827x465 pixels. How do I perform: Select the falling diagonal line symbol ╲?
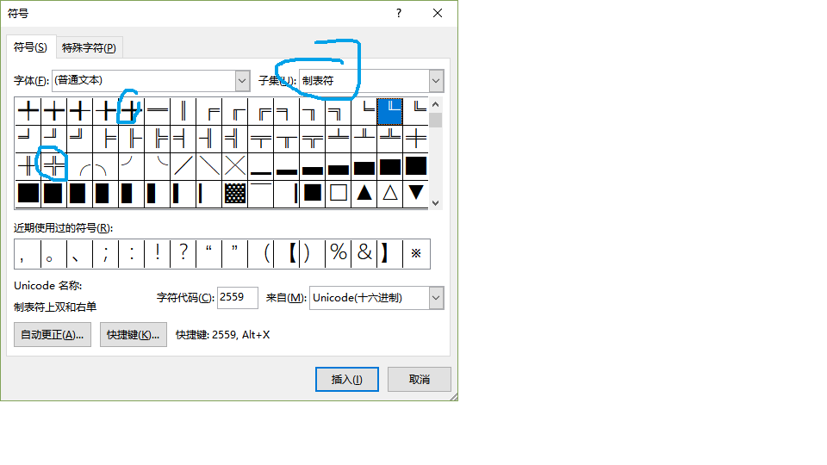[x=208, y=166]
